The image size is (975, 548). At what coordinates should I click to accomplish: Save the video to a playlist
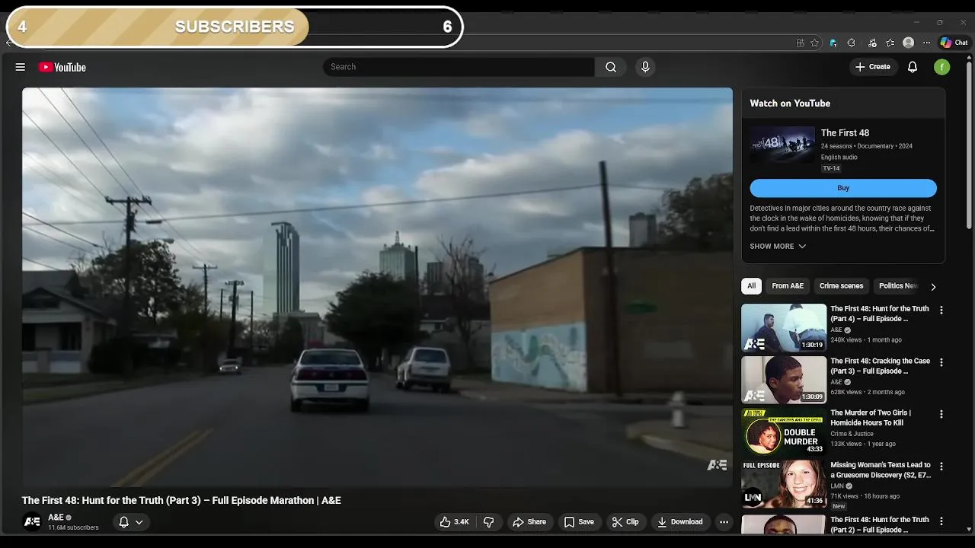pyautogui.click(x=579, y=522)
